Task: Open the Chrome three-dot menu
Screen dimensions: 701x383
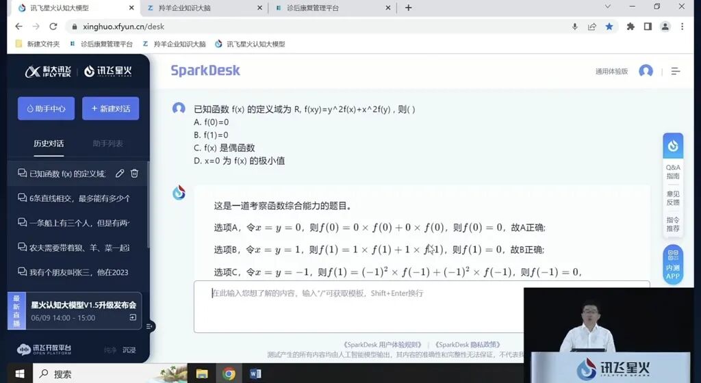Action: tap(683, 27)
